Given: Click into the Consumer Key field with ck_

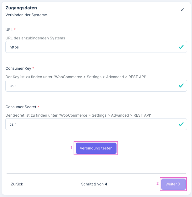Looking at the screenshot, I should [91, 86].
